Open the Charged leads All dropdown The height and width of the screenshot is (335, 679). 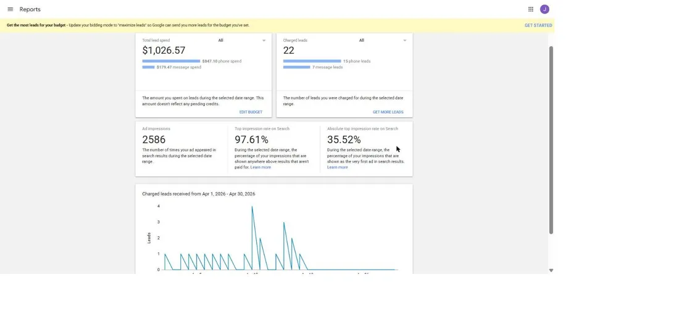tap(383, 40)
